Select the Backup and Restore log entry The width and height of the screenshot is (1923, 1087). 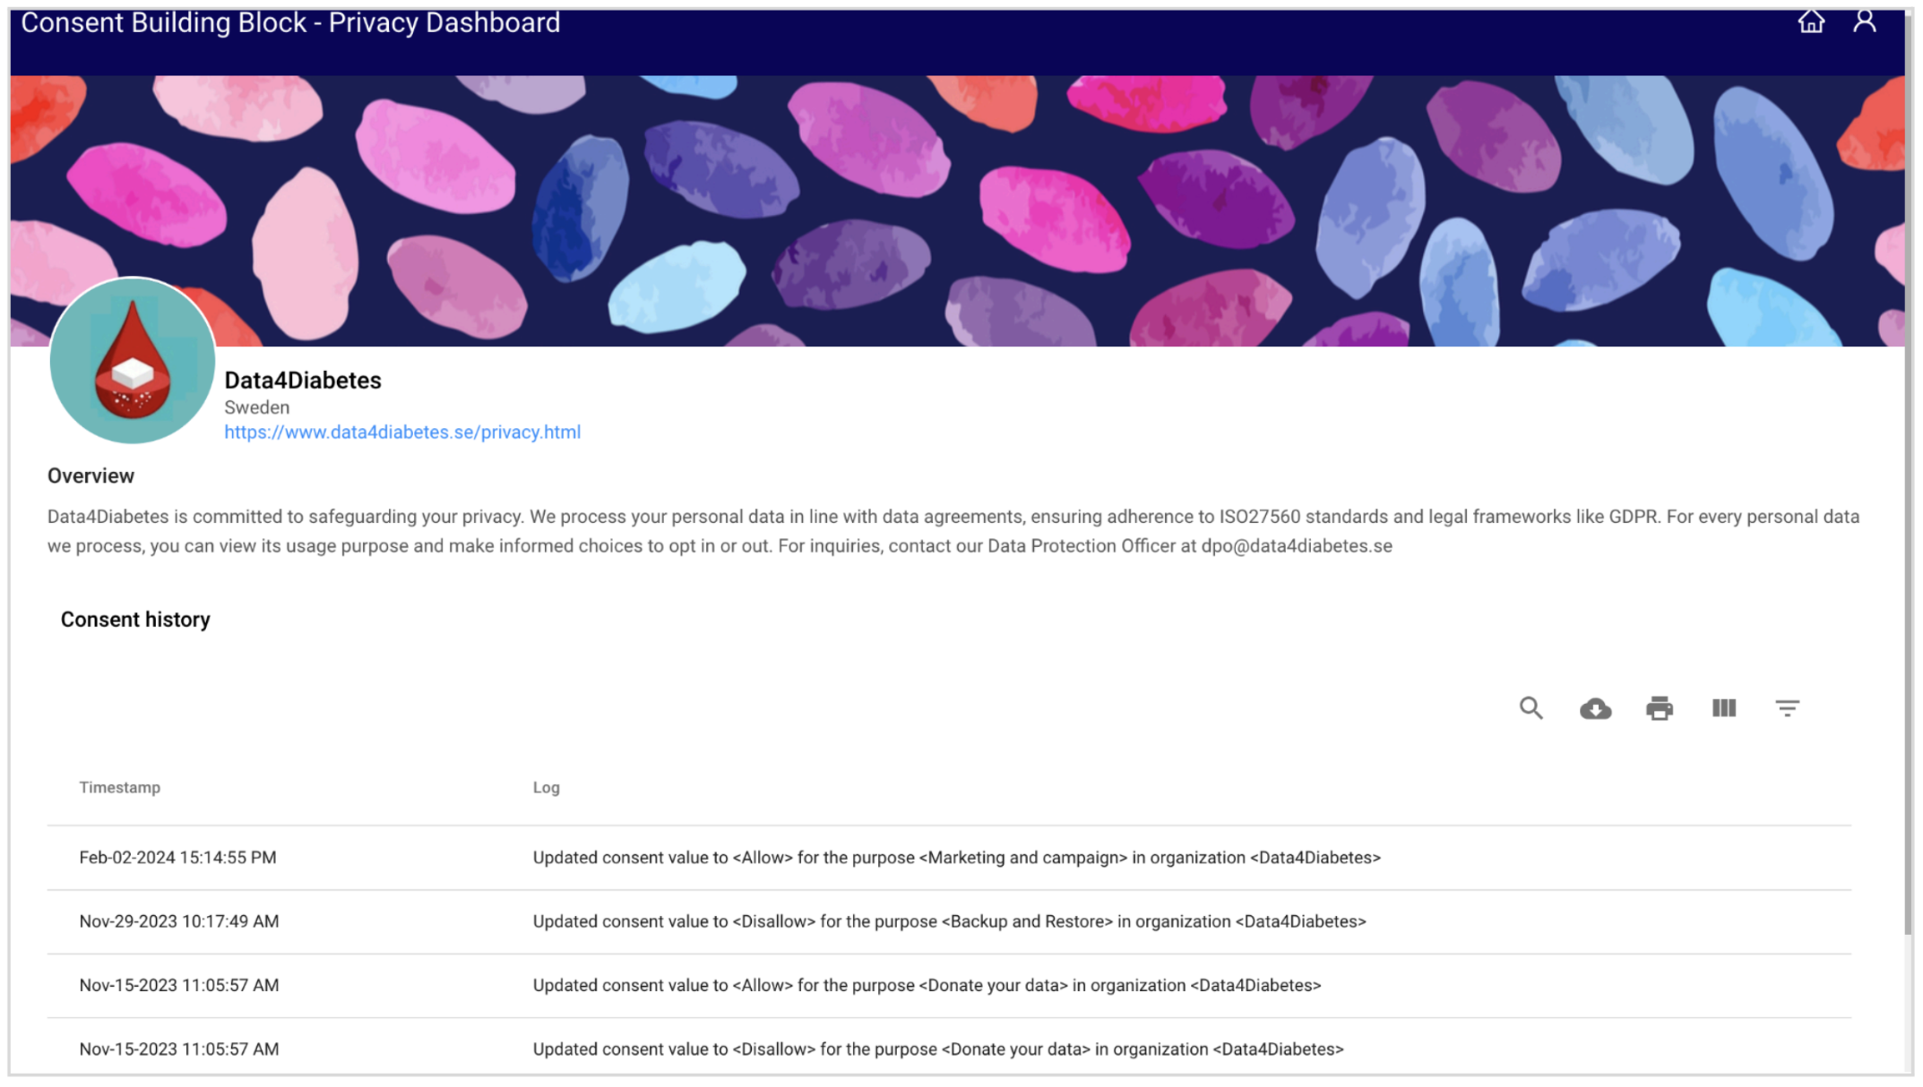(x=949, y=921)
